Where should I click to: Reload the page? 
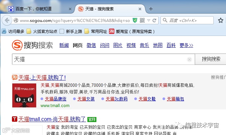(x=154, y=20)
